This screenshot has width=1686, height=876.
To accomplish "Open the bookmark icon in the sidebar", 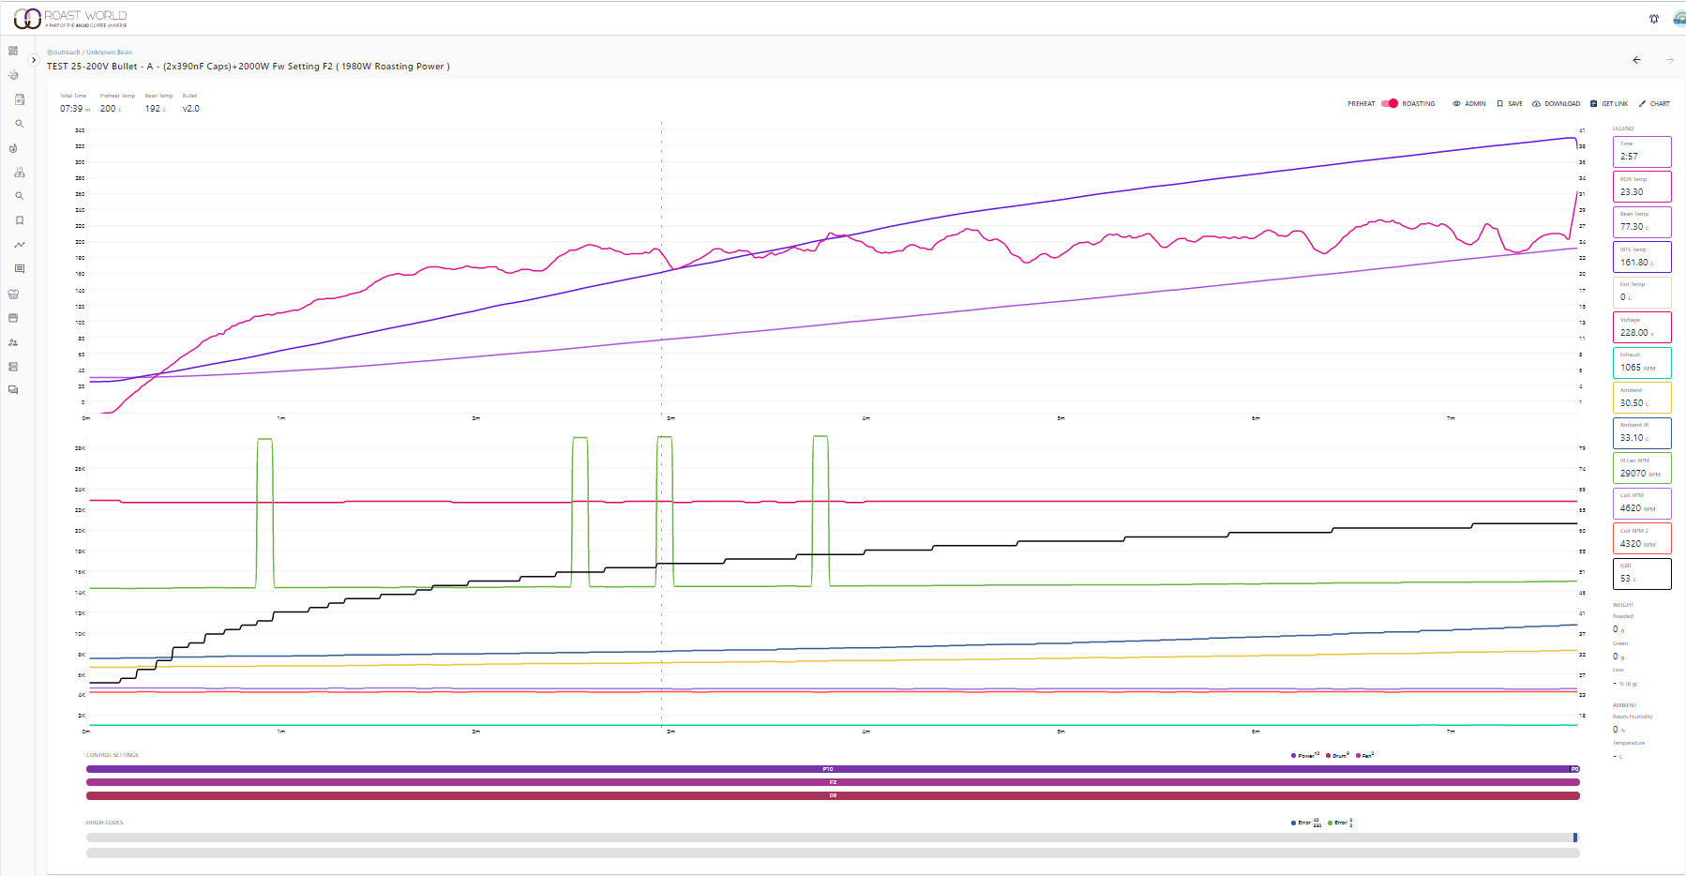I will 19,220.
